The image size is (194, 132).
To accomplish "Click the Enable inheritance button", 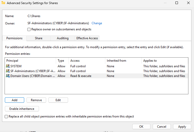I will [22, 109].
